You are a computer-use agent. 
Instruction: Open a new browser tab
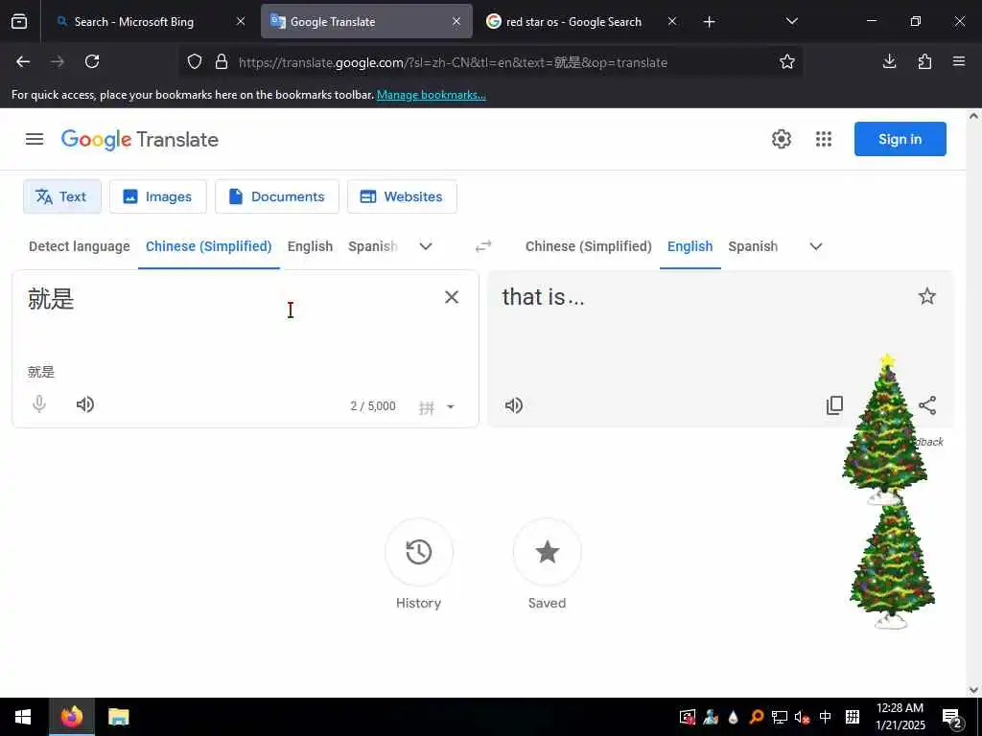[x=709, y=22]
